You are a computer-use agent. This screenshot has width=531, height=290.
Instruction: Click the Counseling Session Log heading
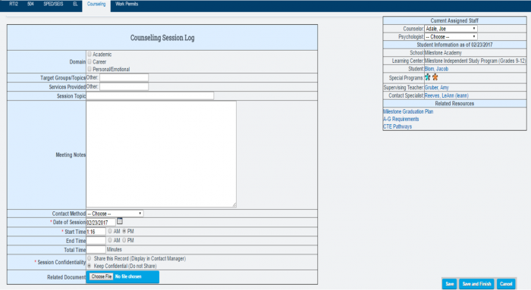(162, 38)
